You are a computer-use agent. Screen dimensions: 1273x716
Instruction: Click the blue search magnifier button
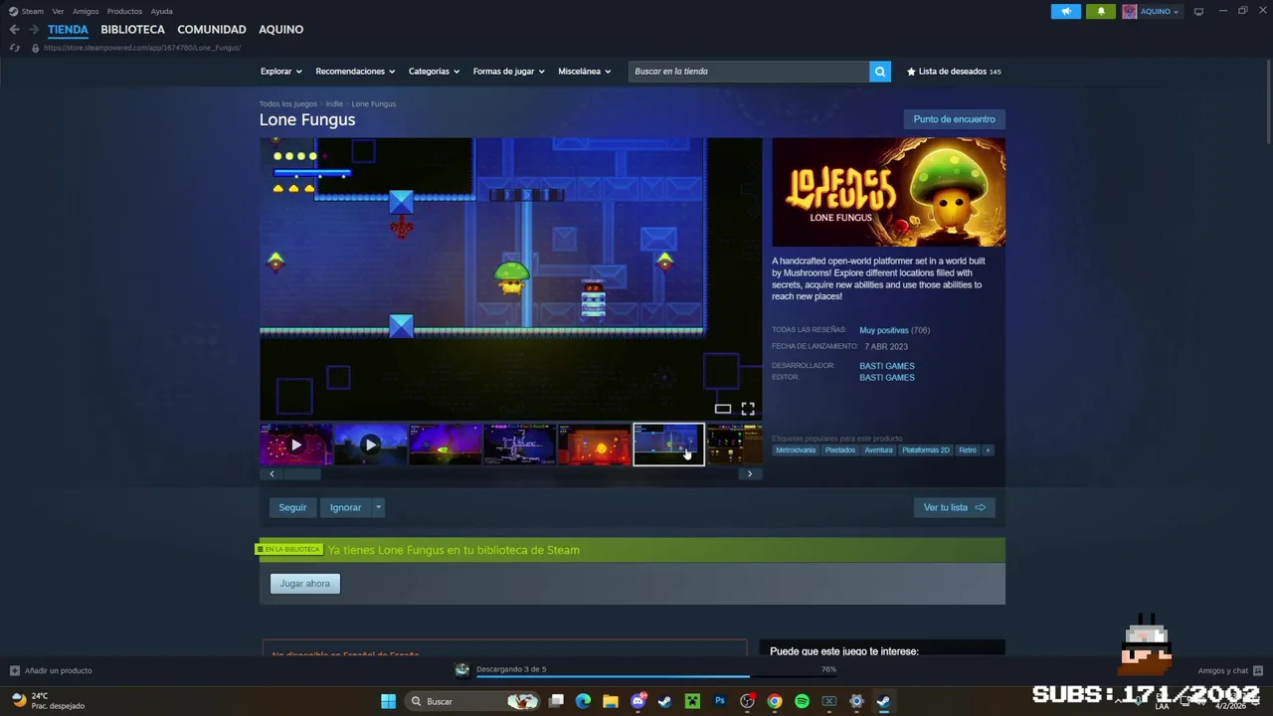(880, 72)
